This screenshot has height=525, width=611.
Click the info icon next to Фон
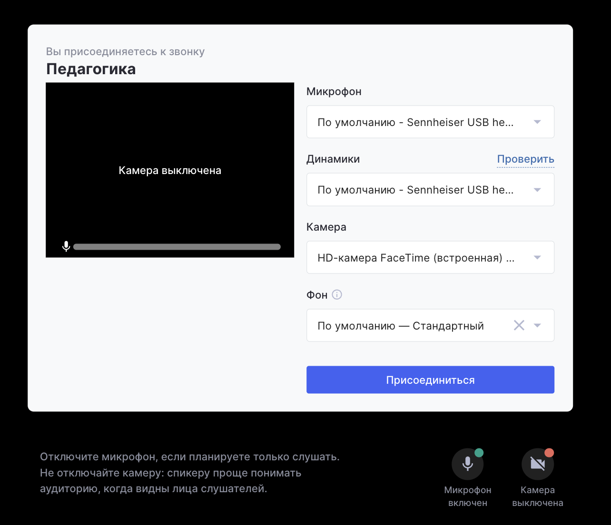tap(337, 295)
